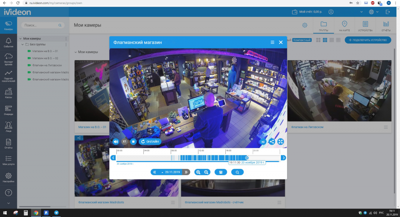Zoom in on the archive timeline
Image resolution: width=400 pixels, height=217 pixels.
tap(198, 172)
